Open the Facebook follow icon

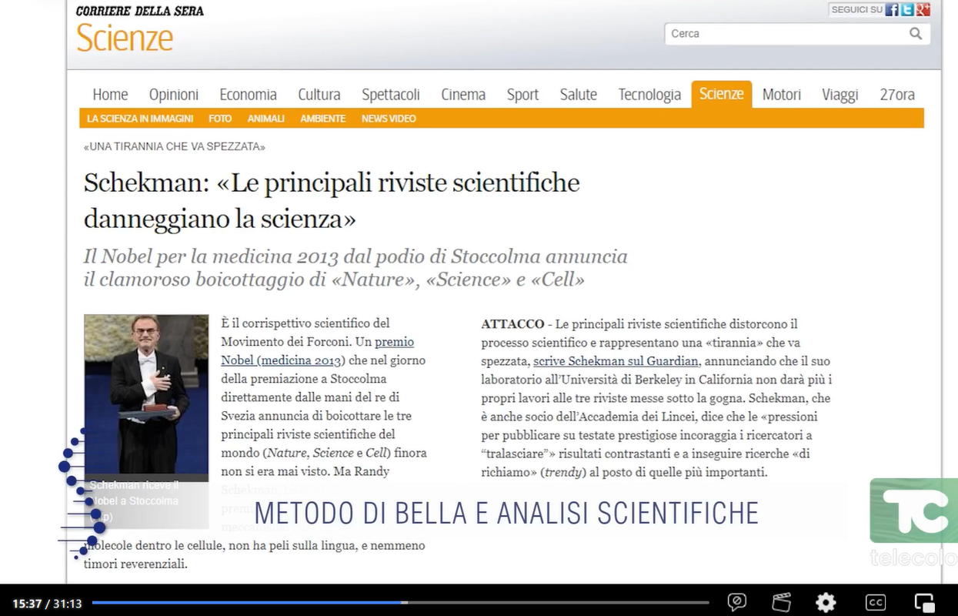[893, 10]
